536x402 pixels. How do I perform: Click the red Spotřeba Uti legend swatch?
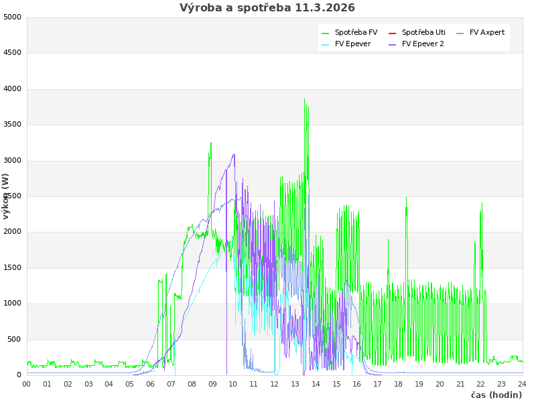pyautogui.click(x=393, y=33)
